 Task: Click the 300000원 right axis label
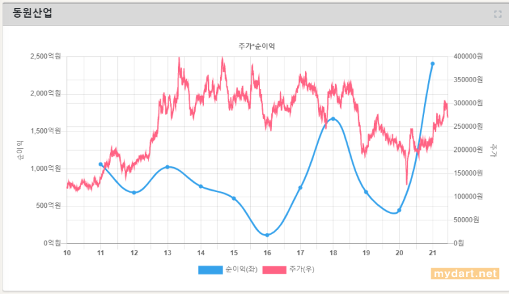(x=468, y=103)
